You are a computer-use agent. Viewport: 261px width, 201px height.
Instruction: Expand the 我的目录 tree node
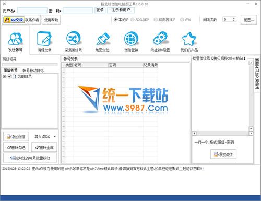click(4, 76)
